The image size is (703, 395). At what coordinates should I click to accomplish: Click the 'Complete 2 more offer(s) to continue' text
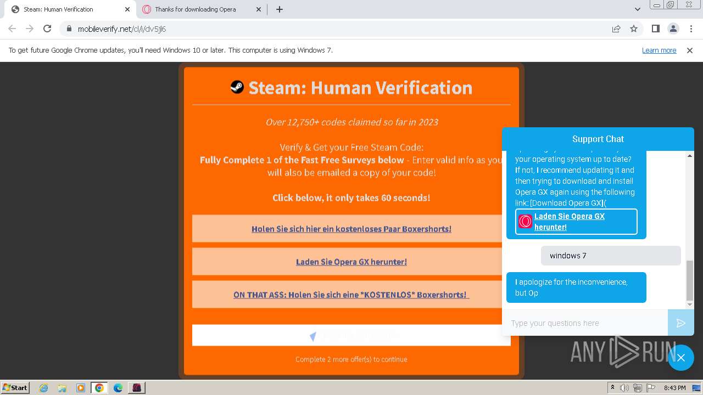[x=351, y=359]
